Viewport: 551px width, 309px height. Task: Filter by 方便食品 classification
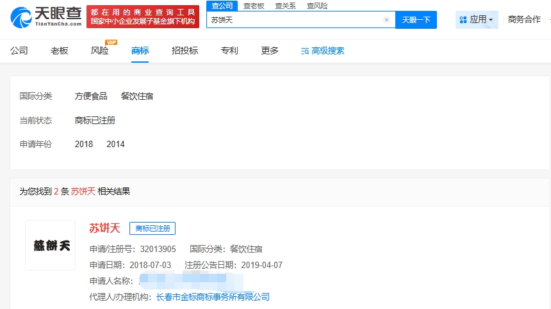[x=91, y=97]
